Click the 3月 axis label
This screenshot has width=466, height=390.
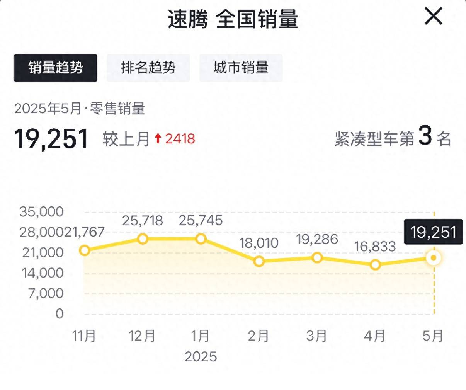coord(317,336)
